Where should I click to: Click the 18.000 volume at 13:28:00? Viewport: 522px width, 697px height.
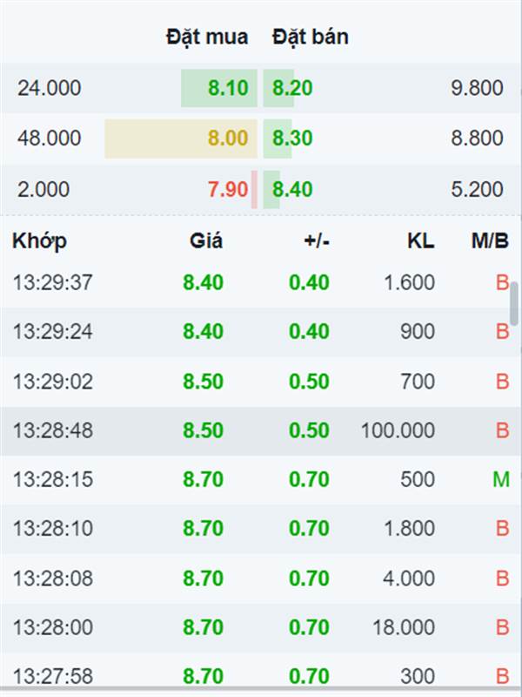(x=404, y=627)
